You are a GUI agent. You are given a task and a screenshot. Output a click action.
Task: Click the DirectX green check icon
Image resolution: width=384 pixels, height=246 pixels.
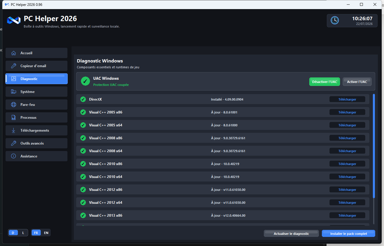tap(83, 99)
